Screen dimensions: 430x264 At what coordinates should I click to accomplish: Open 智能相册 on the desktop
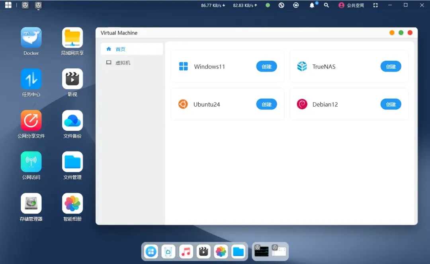tap(72, 203)
